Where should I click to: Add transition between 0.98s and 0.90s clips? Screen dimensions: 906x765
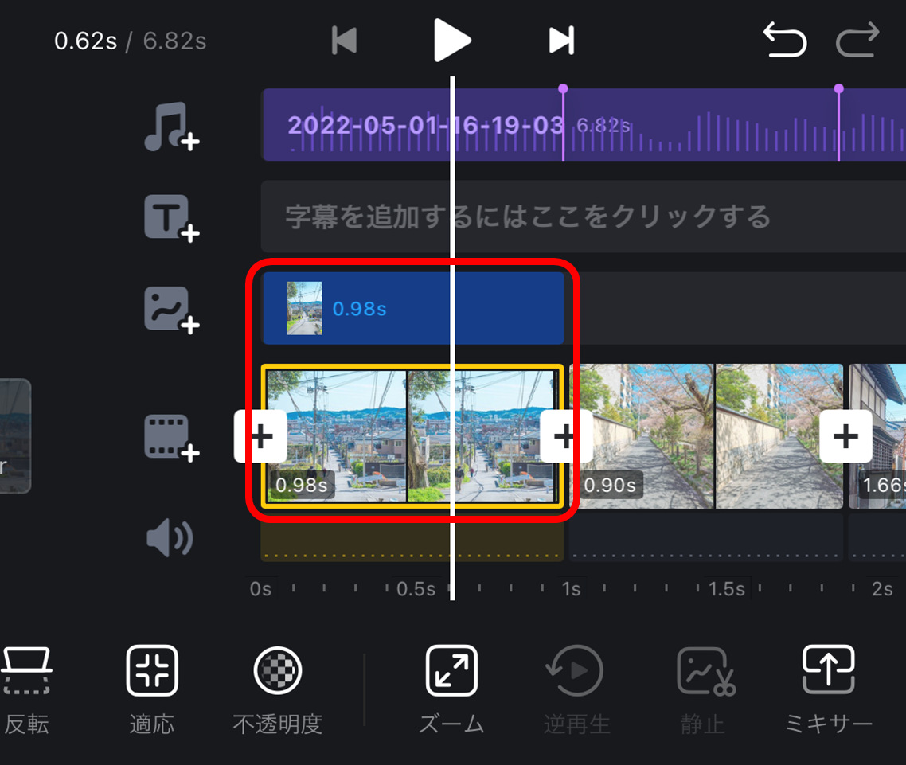[x=566, y=436]
